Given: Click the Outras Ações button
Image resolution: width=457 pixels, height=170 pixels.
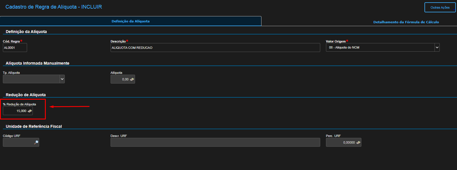Looking at the screenshot, I should point(440,7).
